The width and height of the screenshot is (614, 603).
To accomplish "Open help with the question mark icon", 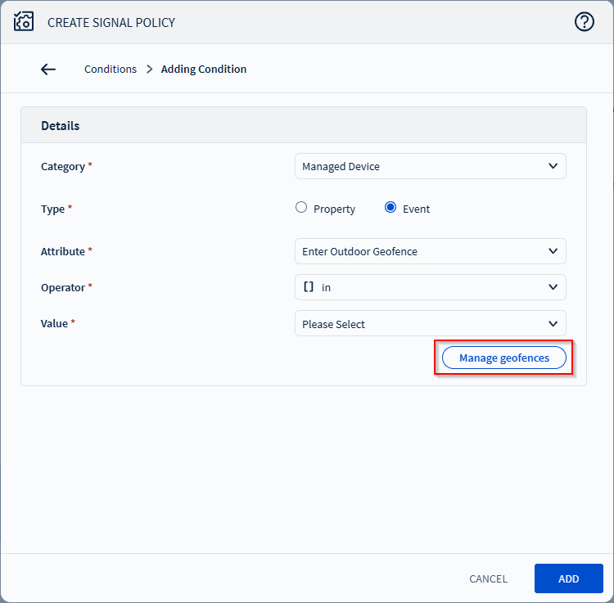I will [584, 22].
